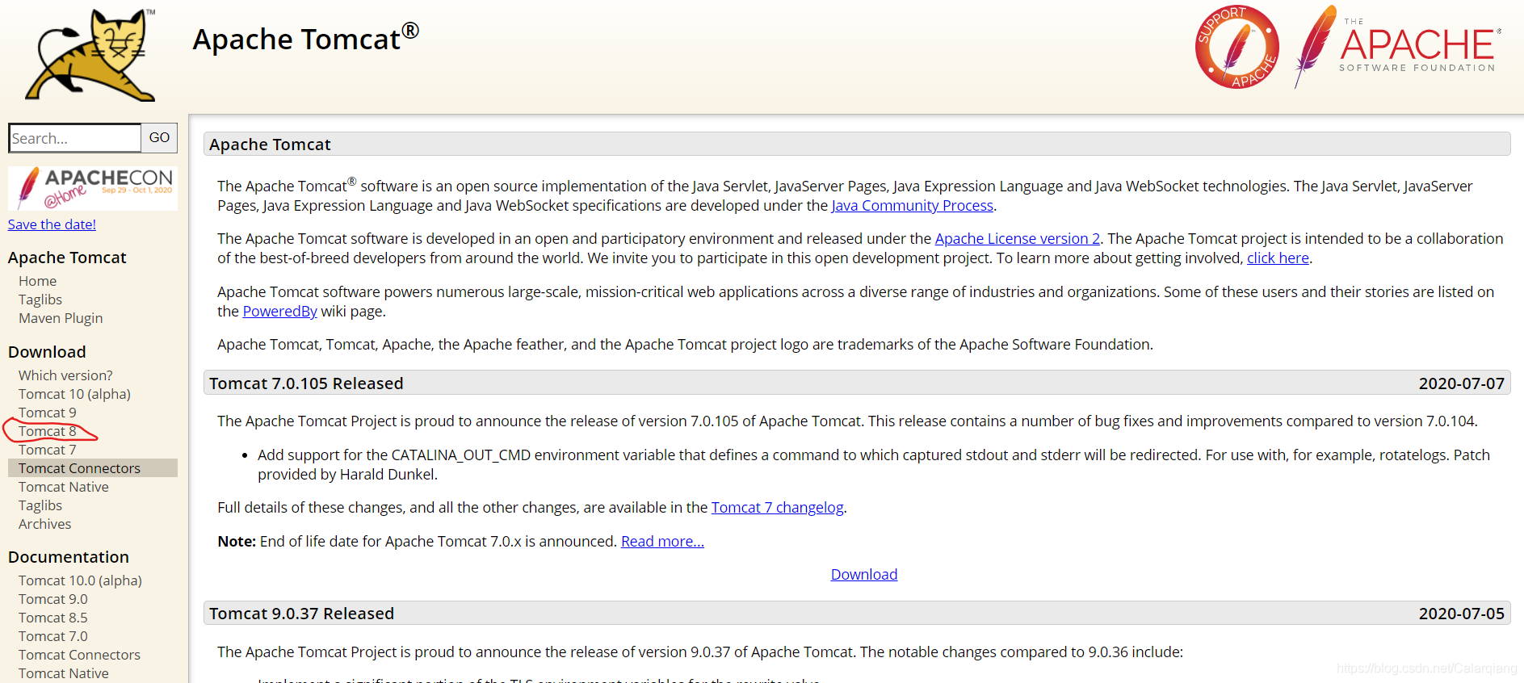Open Tomcat 7.0 documentation
Screen dimensions: 1524x683
tap(53, 636)
